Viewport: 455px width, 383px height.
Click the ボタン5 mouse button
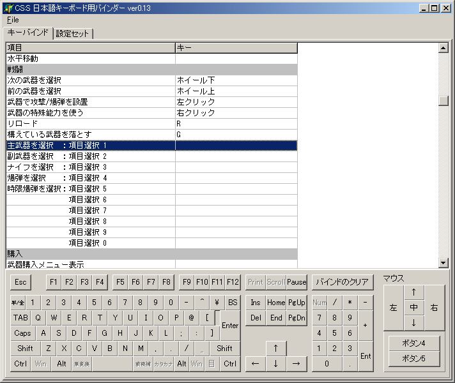[413, 359]
